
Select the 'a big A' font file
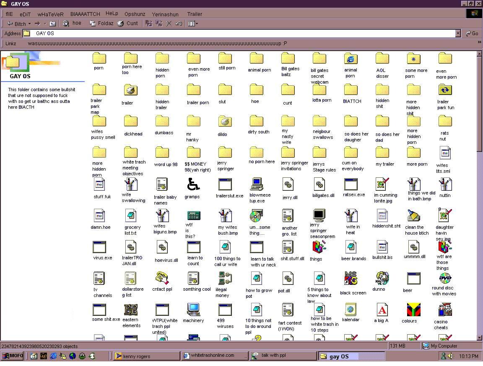(382, 310)
